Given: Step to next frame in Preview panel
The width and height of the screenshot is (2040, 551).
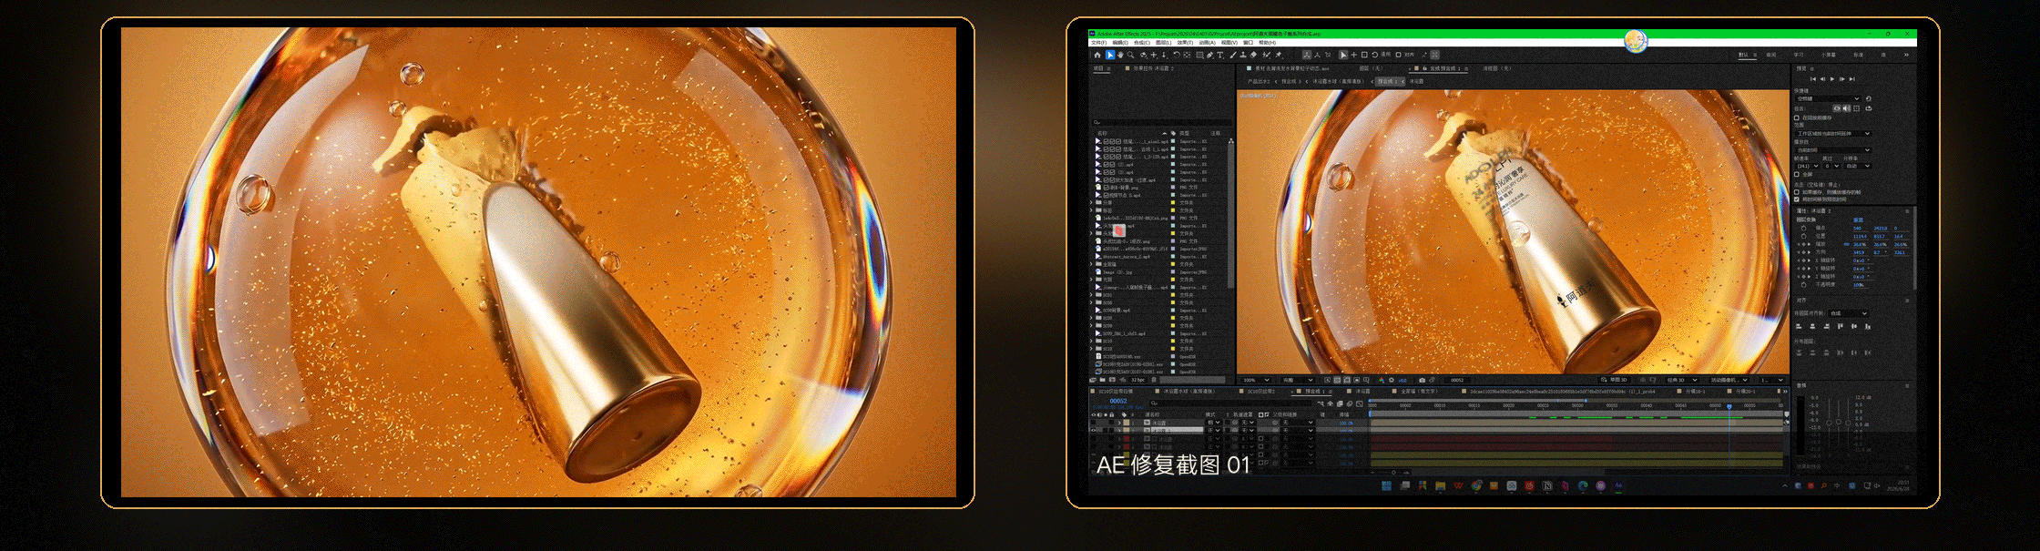Looking at the screenshot, I should coord(1842,79).
